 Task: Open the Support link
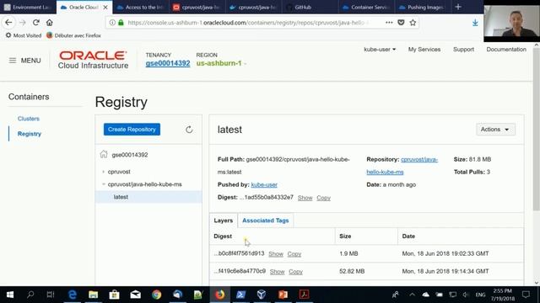pos(463,50)
